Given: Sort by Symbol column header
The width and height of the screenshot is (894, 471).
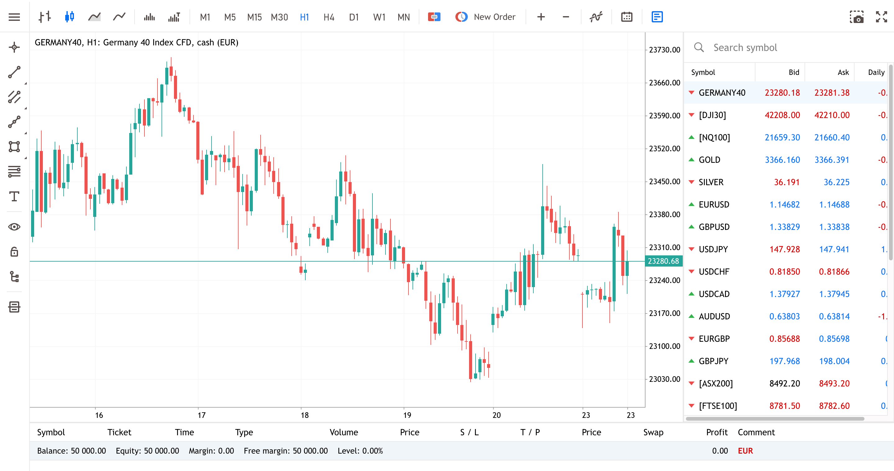Looking at the screenshot, I should click(703, 72).
